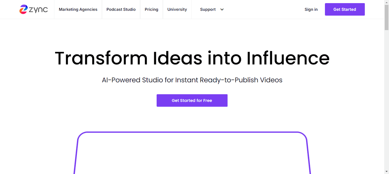
Task: Open the Podcast Studio page
Action: click(121, 9)
